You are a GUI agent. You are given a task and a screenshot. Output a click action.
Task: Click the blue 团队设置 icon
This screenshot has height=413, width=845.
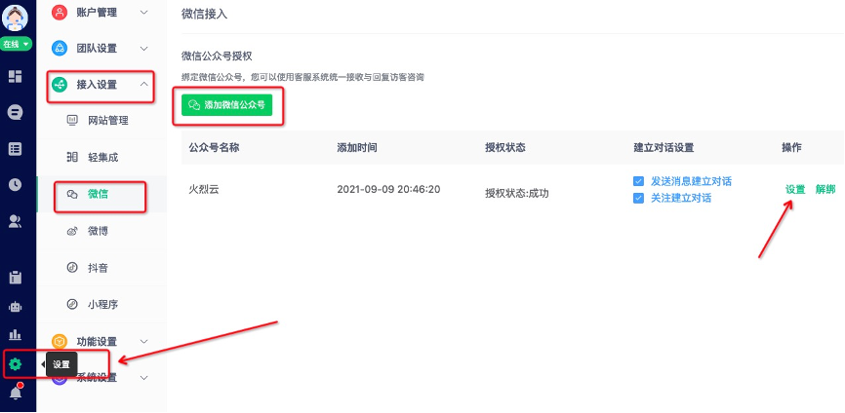point(60,49)
